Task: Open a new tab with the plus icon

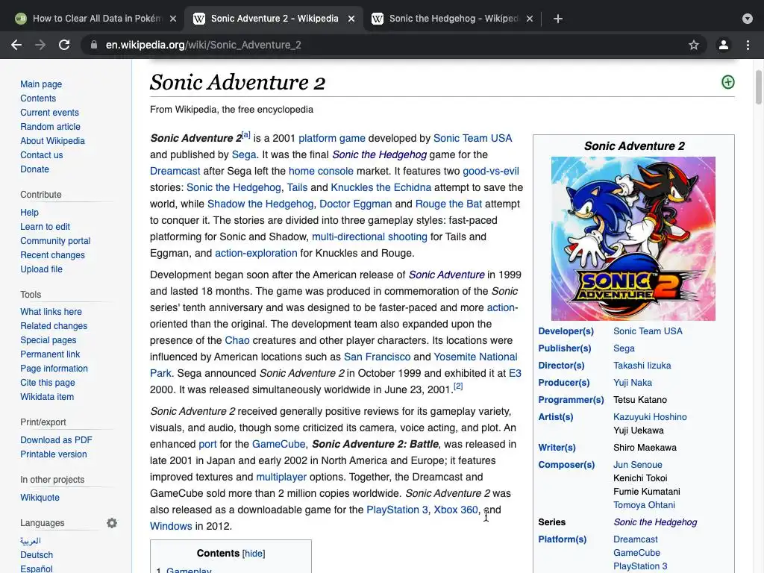Action: [558, 19]
